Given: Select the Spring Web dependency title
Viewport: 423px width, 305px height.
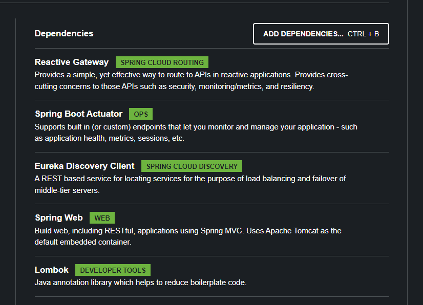Looking at the screenshot, I should (58, 217).
